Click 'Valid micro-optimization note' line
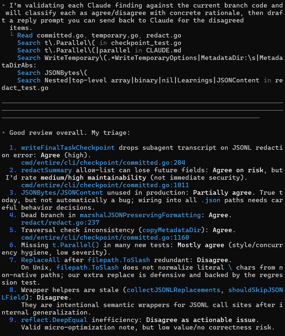The height and width of the screenshot is (336, 285). [x=148, y=328]
